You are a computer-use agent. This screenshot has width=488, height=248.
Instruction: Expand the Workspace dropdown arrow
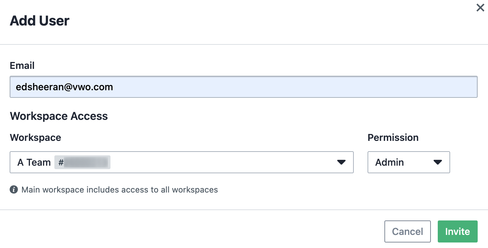click(x=341, y=162)
